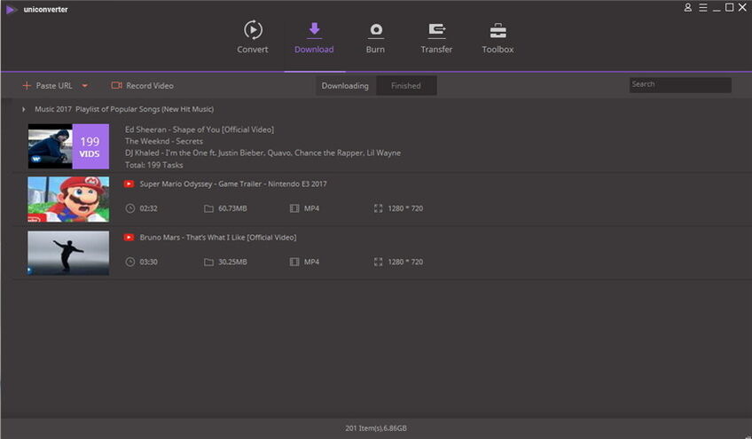Click Bruno Mars - That's What I Like title

pyautogui.click(x=218, y=238)
